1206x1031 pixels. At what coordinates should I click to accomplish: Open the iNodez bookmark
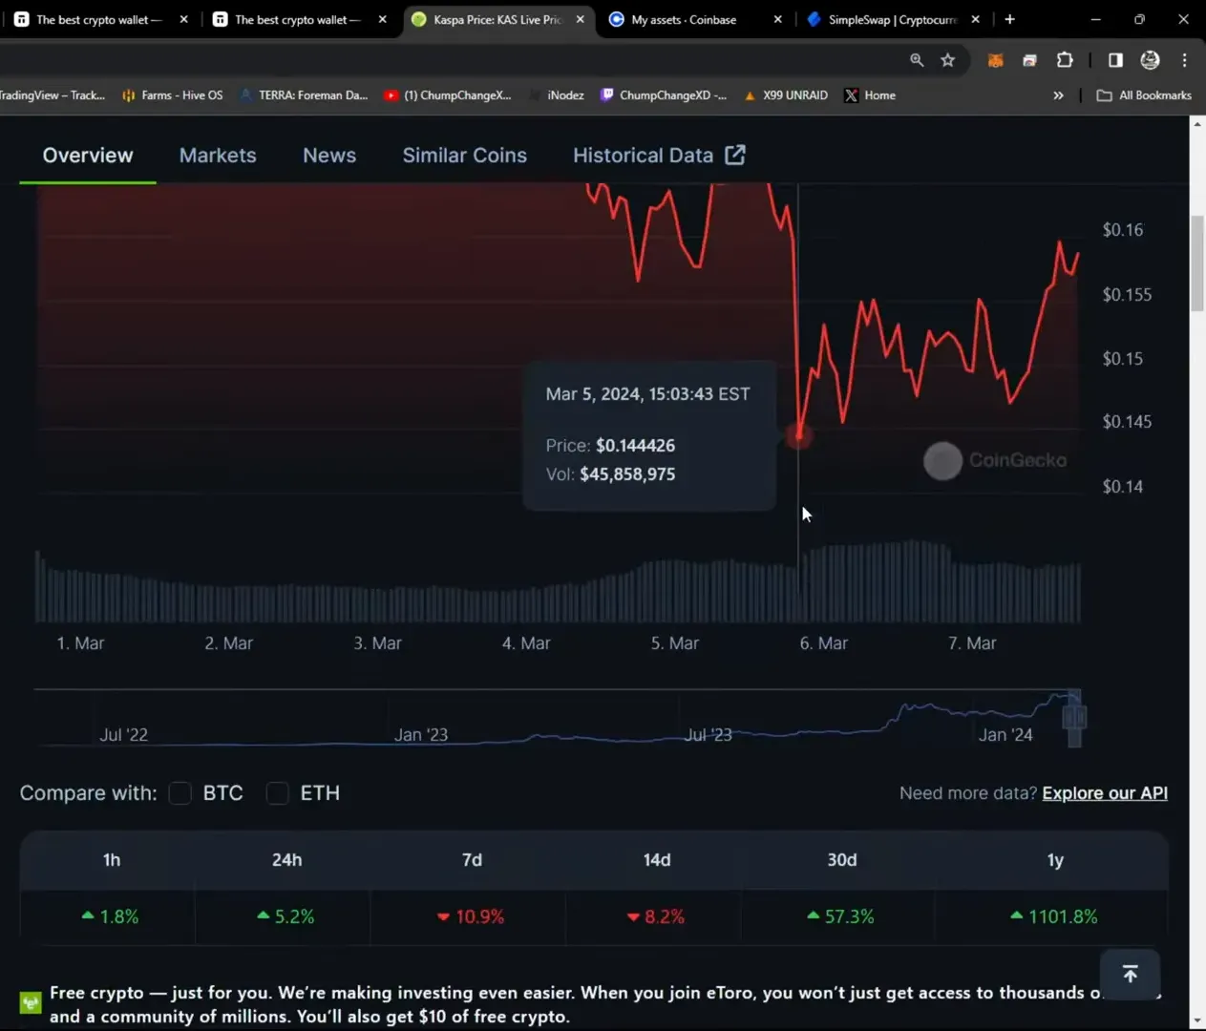point(557,95)
